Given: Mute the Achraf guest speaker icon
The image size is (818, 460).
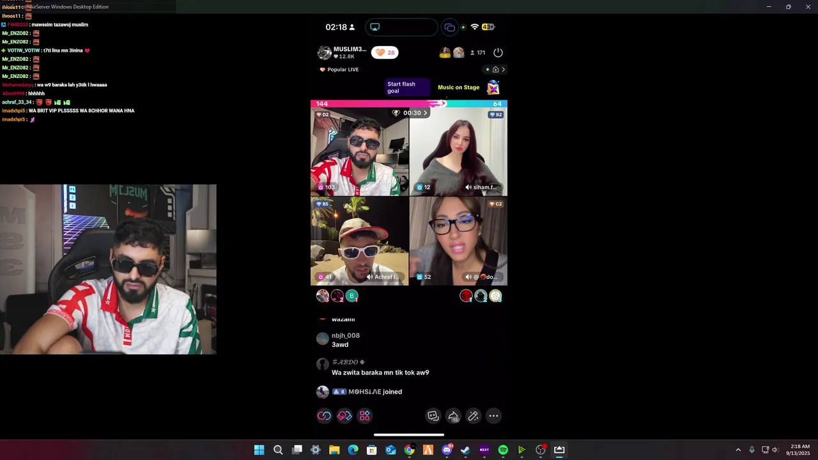Looking at the screenshot, I should (370, 277).
